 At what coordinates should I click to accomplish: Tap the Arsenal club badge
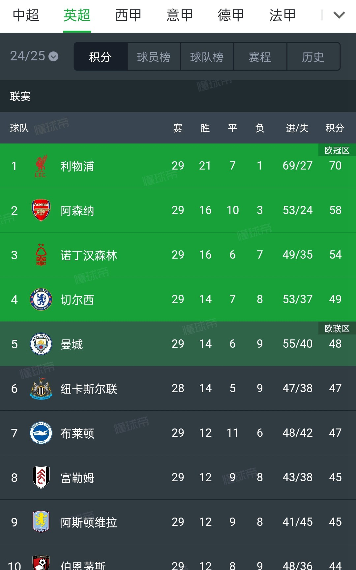click(x=41, y=210)
